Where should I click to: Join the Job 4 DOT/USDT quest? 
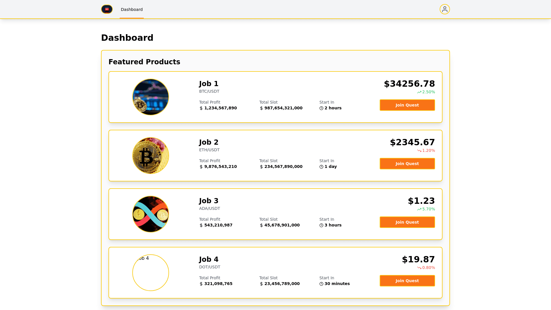point(407,281)
